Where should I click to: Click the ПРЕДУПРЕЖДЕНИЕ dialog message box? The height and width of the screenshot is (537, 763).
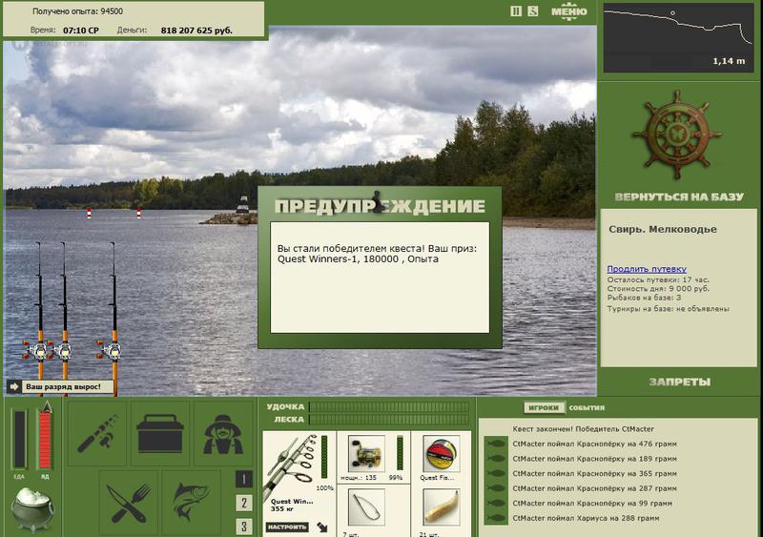click(380, 278)
